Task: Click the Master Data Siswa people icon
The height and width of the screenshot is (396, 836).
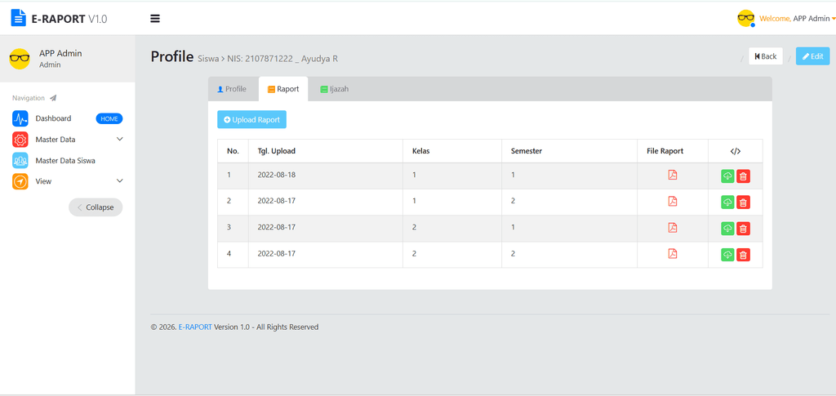Action: [x=20, y=160]
